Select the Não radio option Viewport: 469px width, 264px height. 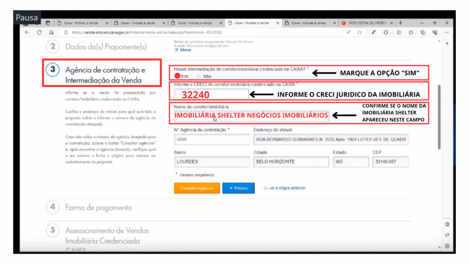tap(198, 77)
